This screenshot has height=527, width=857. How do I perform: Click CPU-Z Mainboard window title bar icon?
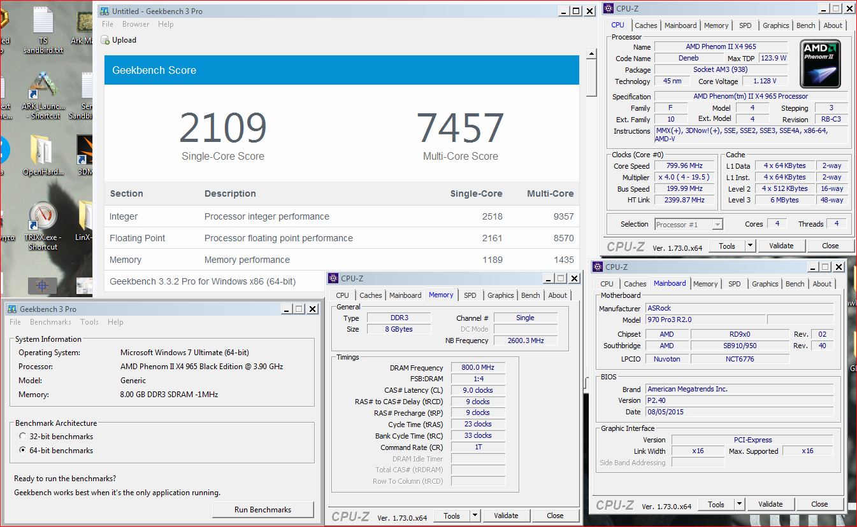pyautogui.click(x=598, y=267)
